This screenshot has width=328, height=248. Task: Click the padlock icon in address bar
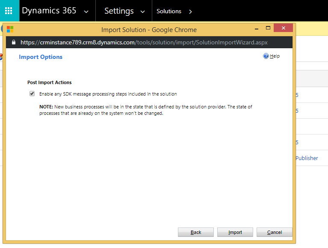point(14,42)
